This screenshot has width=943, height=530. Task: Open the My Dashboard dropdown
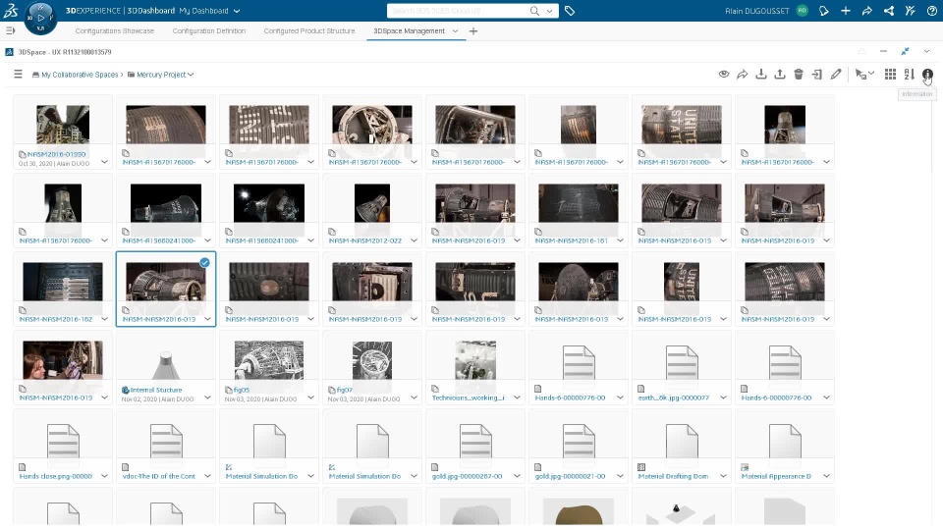236,11
